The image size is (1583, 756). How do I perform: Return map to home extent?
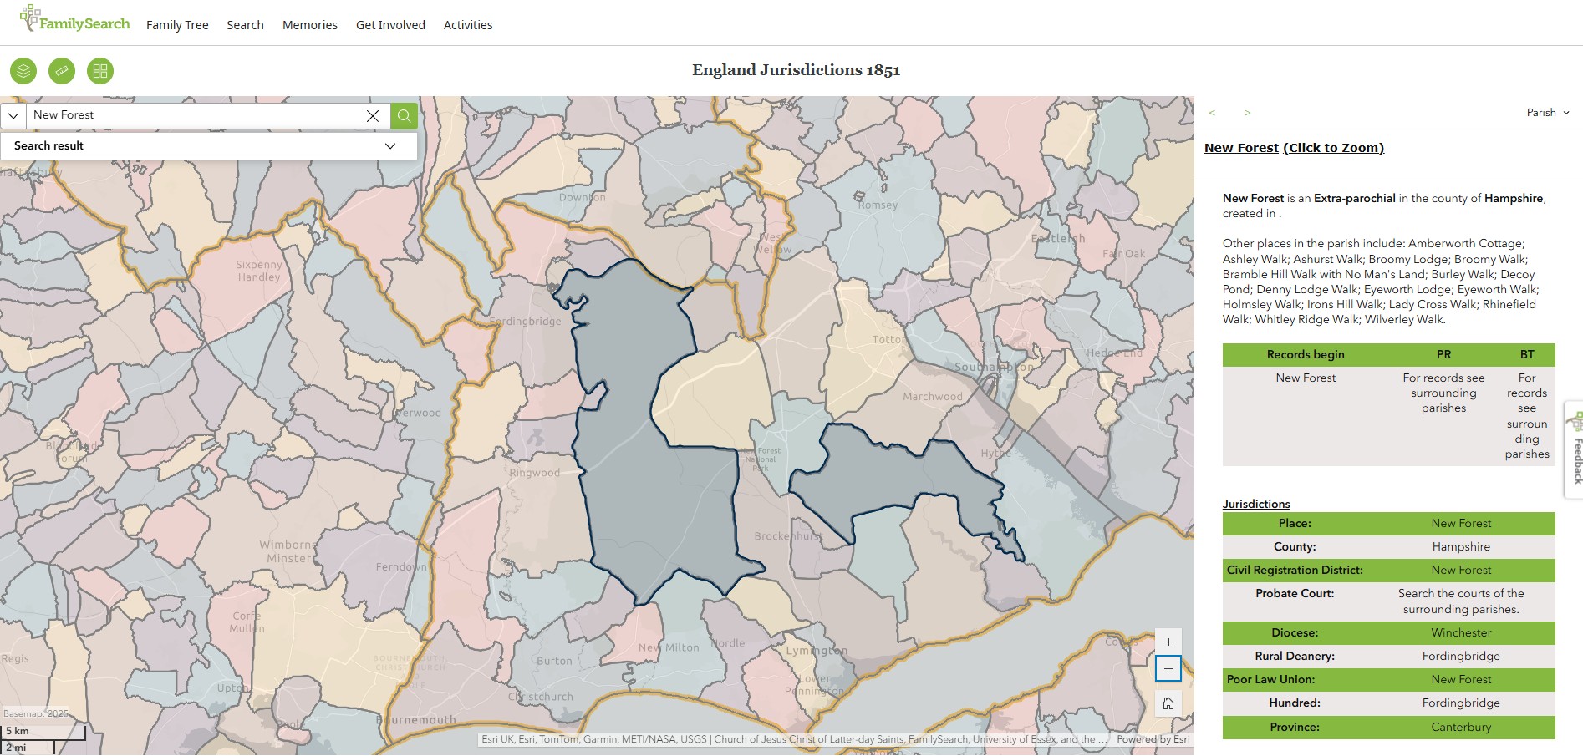(x=1168, y=703)
